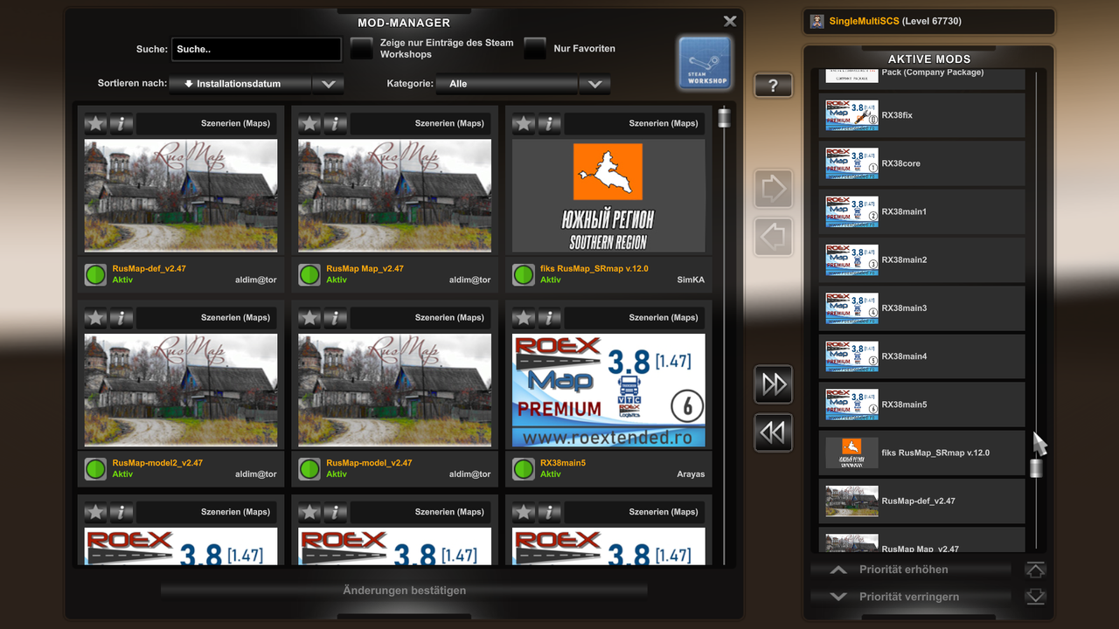Open the Installationsdatum sort dropdown
This screenshot has height=629, width=1119.
240,84
